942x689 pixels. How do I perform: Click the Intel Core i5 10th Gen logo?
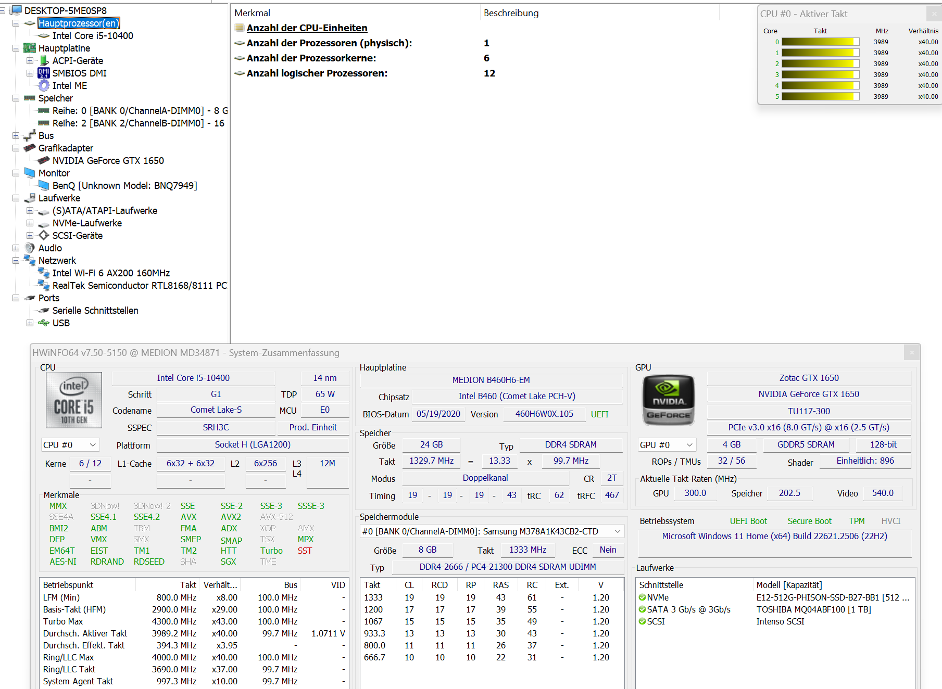click(x=74, y=400)
